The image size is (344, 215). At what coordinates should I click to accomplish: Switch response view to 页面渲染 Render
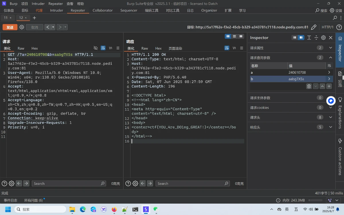(175, 48)
